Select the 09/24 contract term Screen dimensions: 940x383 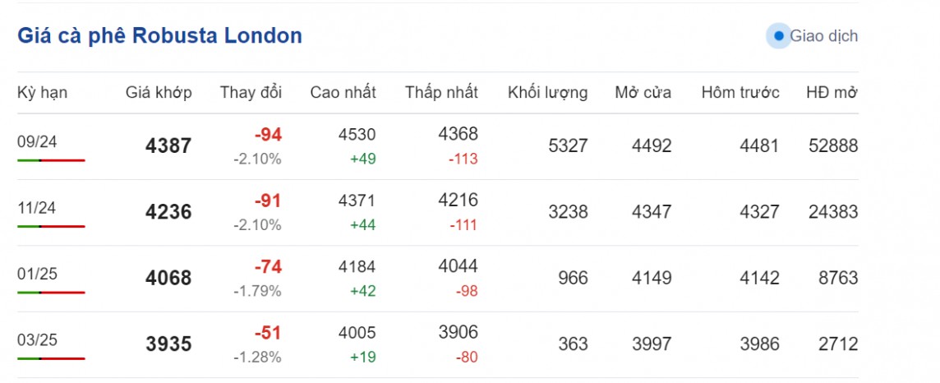pyautogui.click(x=37, y=141)
